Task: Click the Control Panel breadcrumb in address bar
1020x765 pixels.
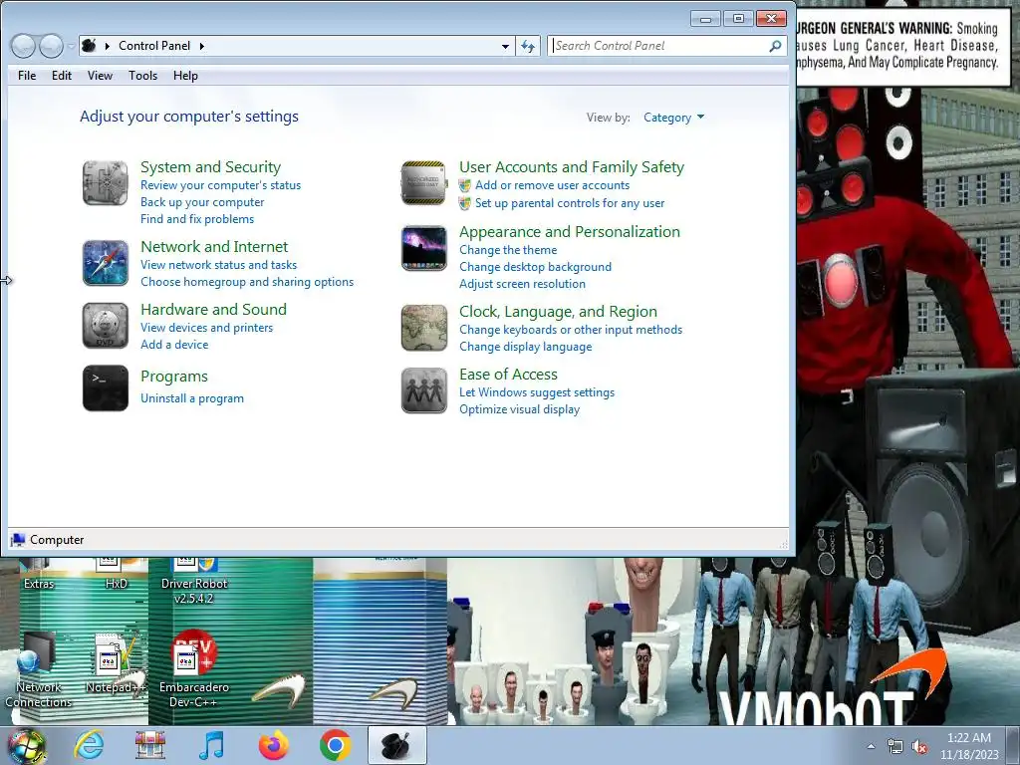Action: pos(154,46)
